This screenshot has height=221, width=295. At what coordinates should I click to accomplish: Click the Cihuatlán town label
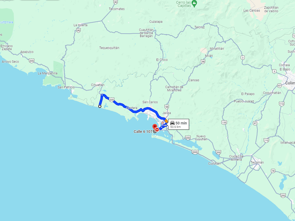click(x=98, y=85)
